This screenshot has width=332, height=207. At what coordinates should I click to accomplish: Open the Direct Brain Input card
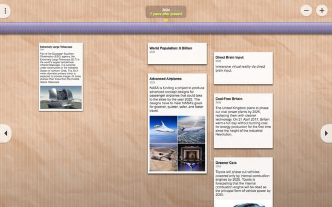(x=243, y=68)
